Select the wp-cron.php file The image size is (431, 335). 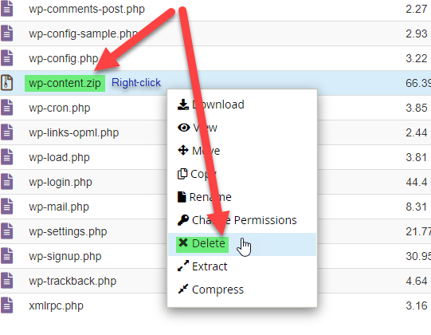coord(60,108)
